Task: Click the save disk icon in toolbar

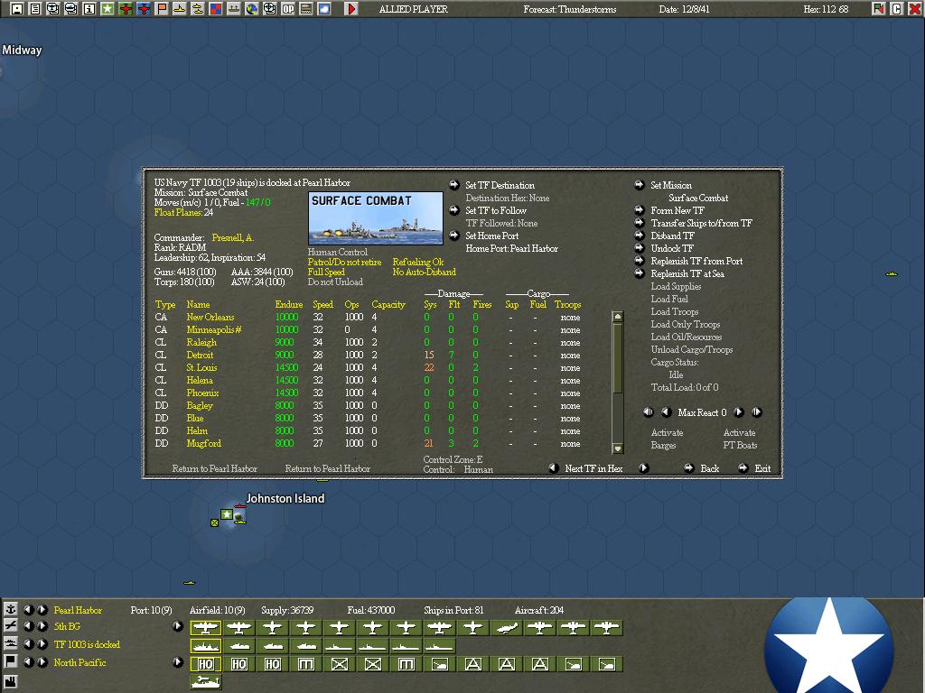Action: coord(16,9)
